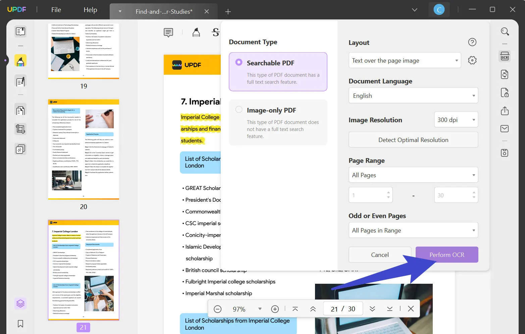This screenshot has height=334, width=525.
Task: Open the search magnifier in right sidebar
Action: pos(505,31)
